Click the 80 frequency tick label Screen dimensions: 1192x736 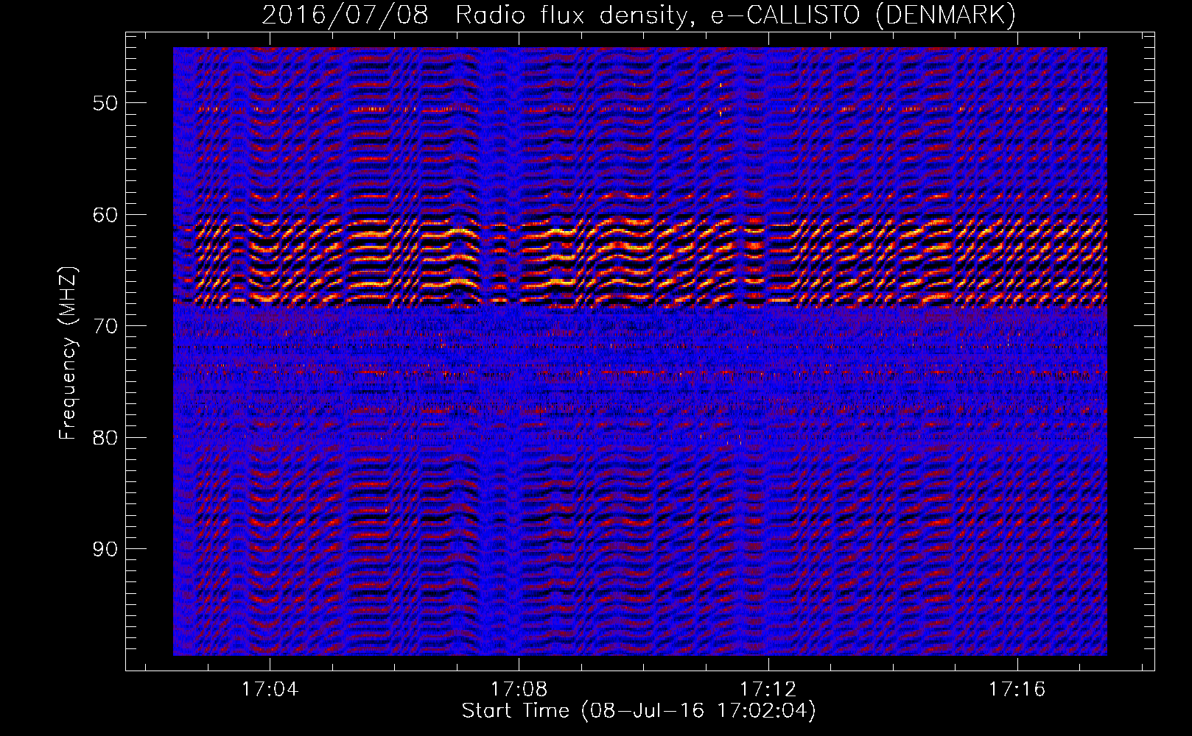pyautogui.click(x=105, y=438)
